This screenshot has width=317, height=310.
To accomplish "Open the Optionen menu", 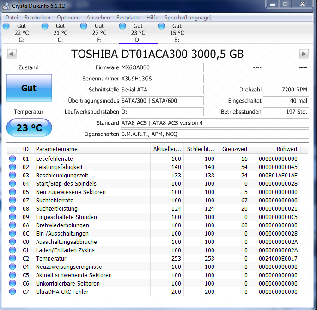I will point(68,18).
